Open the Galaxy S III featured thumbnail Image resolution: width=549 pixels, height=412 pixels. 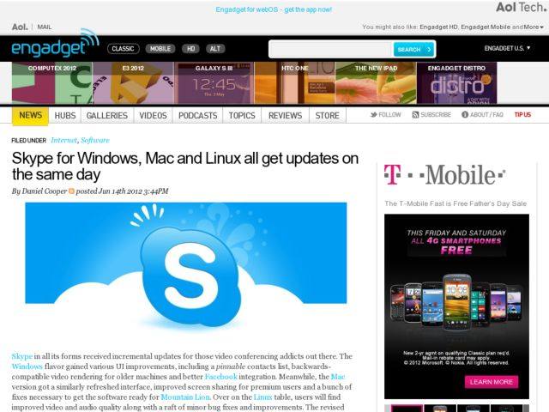pos(214,83)
